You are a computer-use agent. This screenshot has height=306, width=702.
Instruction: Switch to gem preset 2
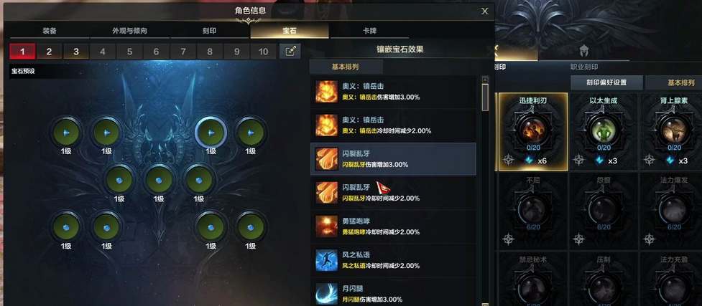[x=49, y=52]
